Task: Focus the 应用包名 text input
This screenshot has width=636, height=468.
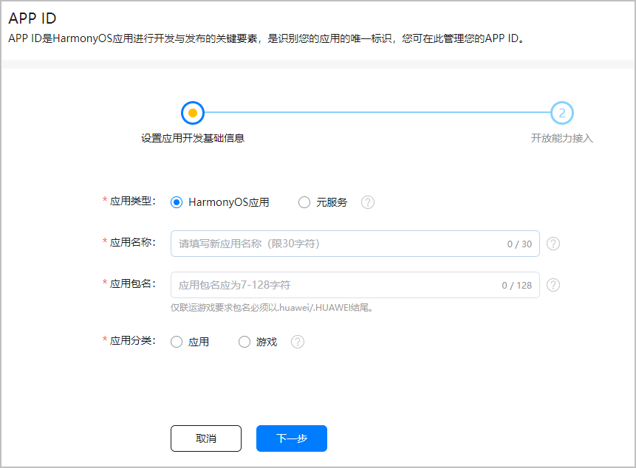Action: [x=332, y=285]
